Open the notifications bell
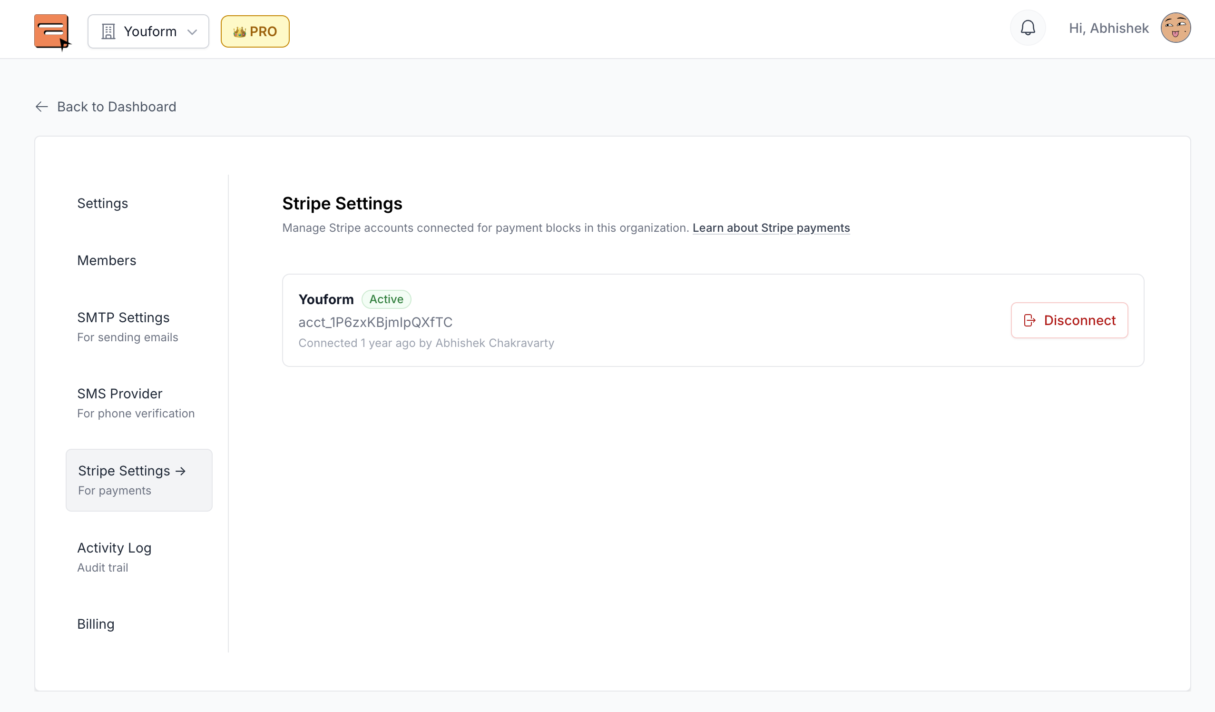1215x712 pixels. [x=1028, y=28]
